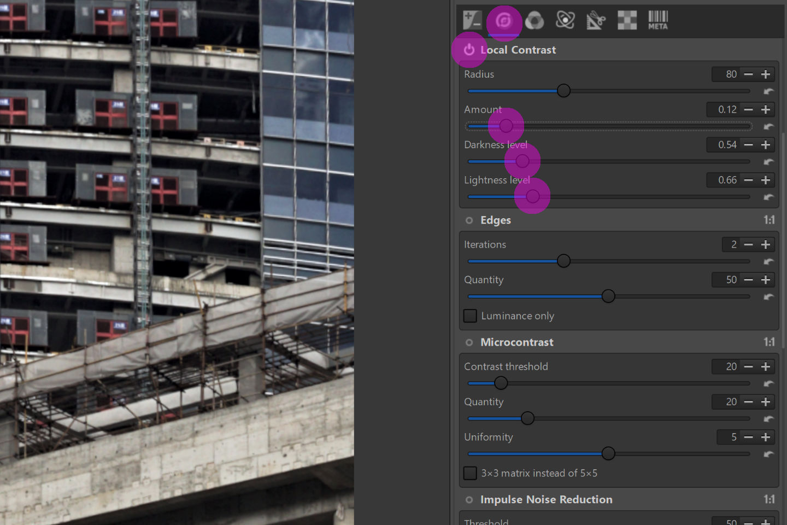Expand the Impulse Noise Reduction section title
Image resolution: width=787 pixels, height=525 pixels.
(547, 500)
